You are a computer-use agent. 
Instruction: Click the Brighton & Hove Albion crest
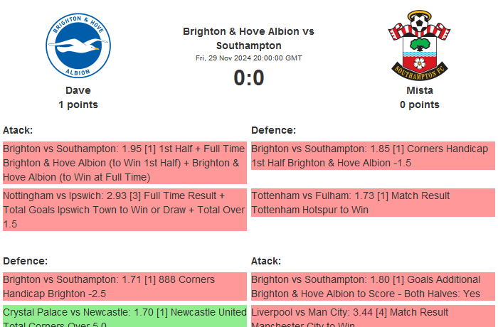[78, 46]
